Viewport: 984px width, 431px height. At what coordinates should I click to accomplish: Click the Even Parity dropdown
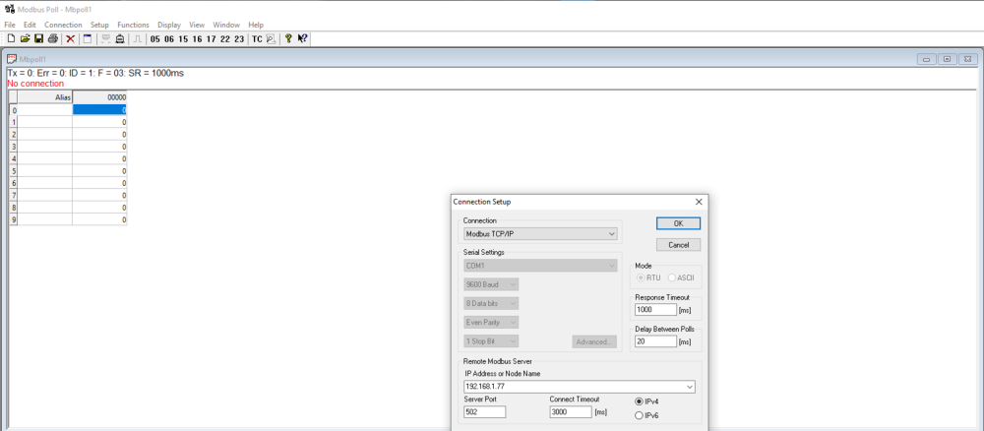point(491,323)
